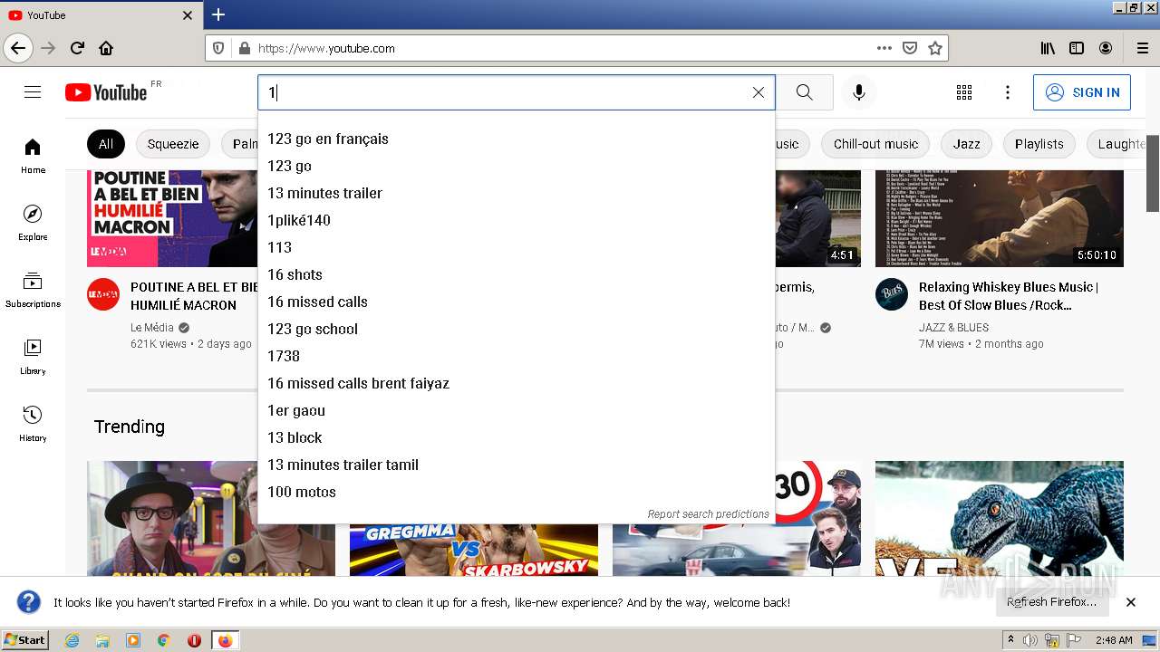Open the Windows Start button

coord(25,640)
